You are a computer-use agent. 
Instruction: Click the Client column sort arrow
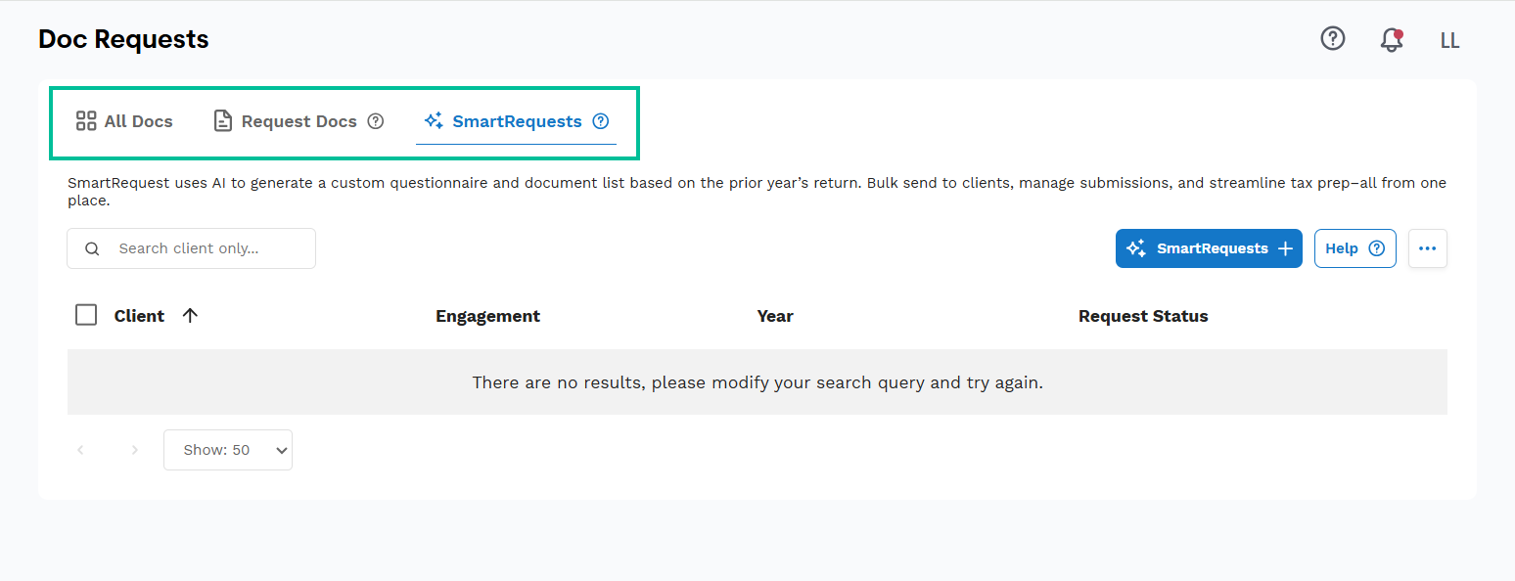tap(190, 315)
